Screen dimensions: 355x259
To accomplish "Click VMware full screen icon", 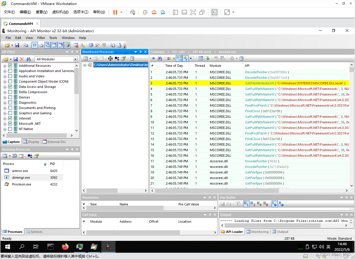I will pos(193,12).
